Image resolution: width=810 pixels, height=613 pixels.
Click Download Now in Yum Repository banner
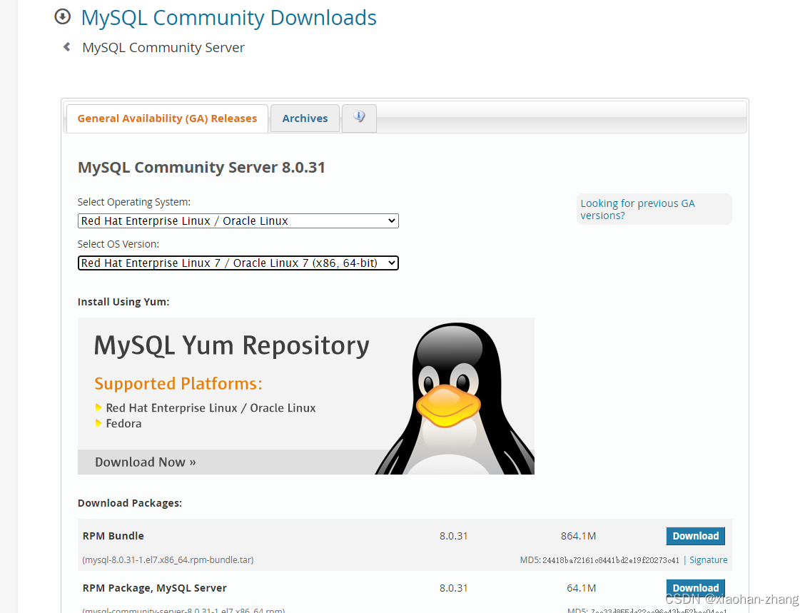145,462
